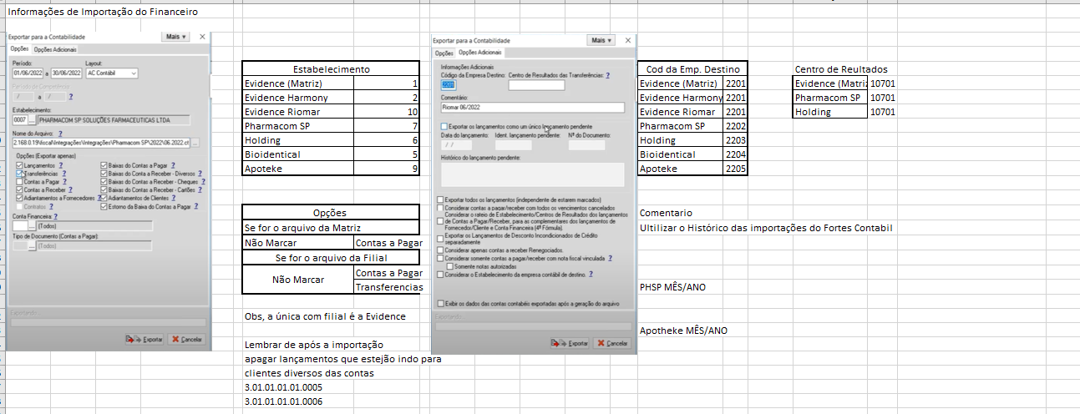This screenshot has width=1080, height=414.
Task: Click browse button after Nome do Arquivo path
Action: pos(195,143)
